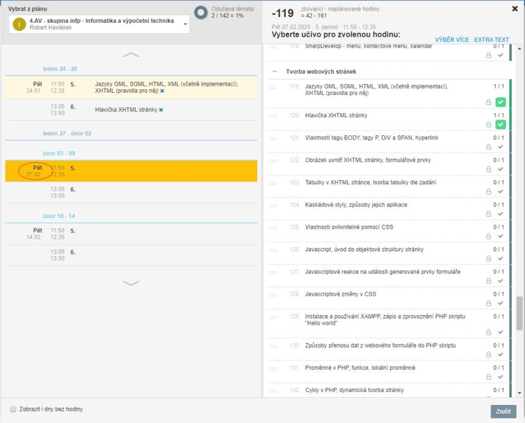Click drag handle of topic 124
Screen dimensions: 525x423
272,205
